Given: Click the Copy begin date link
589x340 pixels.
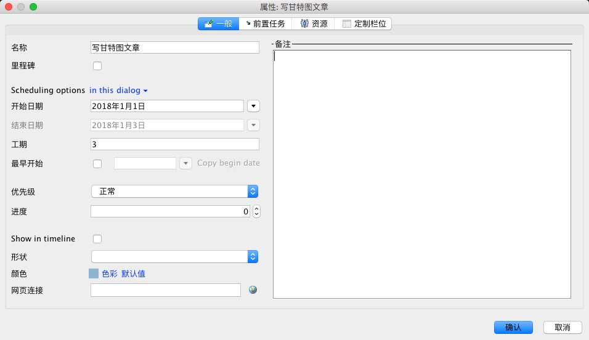Looking at the screenshot, I should tap(229, 163).
